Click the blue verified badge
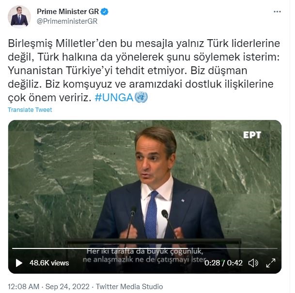The image size is (295, 293). pyautogui.click(x=105, y=12)
